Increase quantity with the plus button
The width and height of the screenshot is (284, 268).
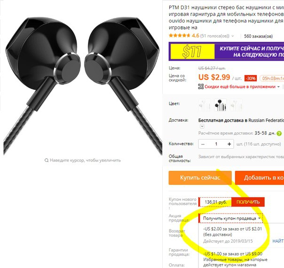click(229, 144)
